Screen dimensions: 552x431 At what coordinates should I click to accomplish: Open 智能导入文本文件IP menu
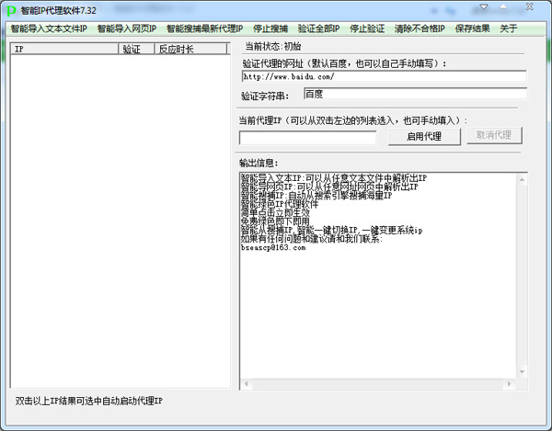(x=49, y=28)
